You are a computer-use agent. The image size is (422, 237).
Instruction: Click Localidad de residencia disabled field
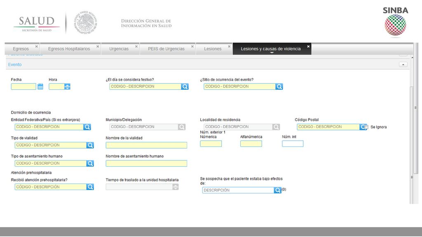238,127
